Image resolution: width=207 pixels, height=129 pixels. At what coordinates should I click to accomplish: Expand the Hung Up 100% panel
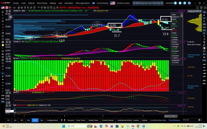pos(195,11)
